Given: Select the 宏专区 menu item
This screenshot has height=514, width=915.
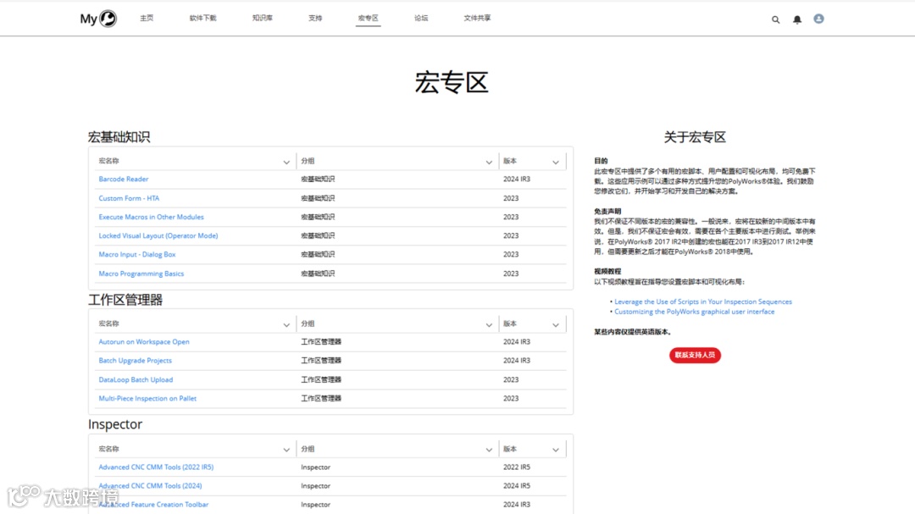Looking at the screenshot, I should pos(369,18).
